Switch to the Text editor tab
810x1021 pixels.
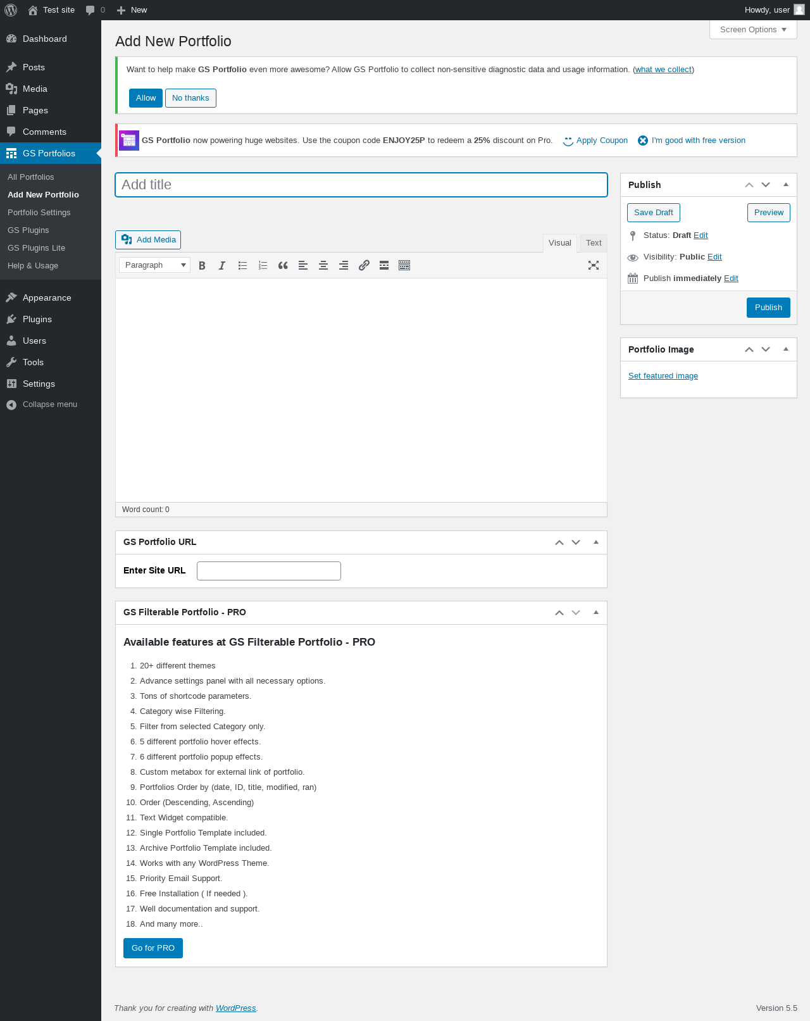coord(594,243)
